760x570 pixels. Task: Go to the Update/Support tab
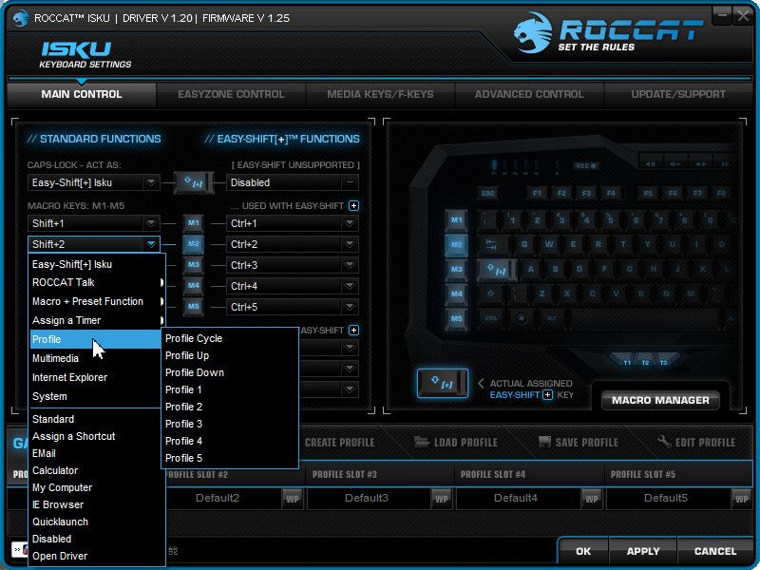click(678, 94)
